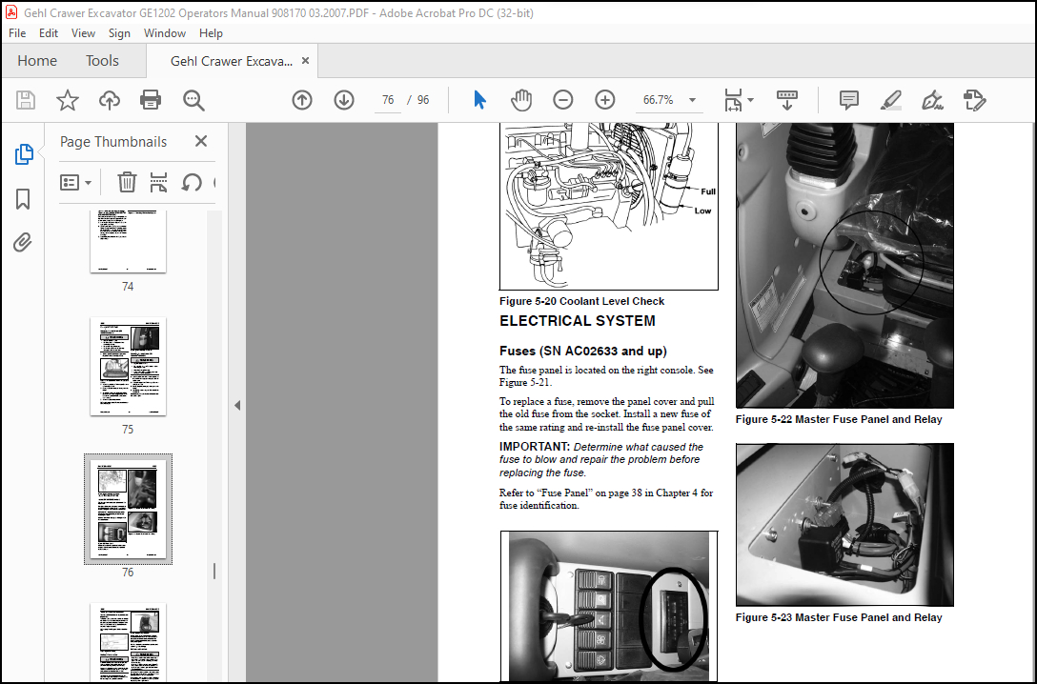Click the IMPORTANT note text

[601, 460]
